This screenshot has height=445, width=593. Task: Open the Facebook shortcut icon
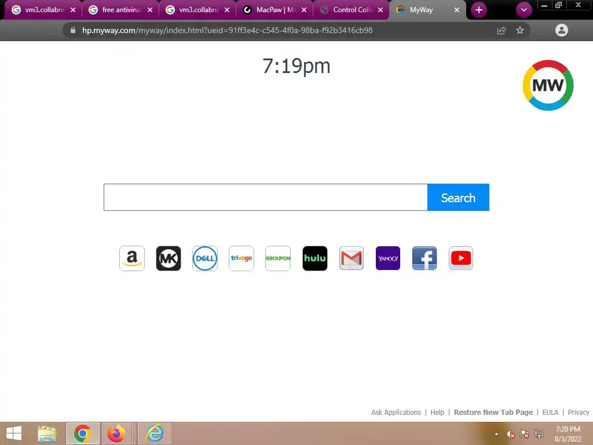click(424, 258)
